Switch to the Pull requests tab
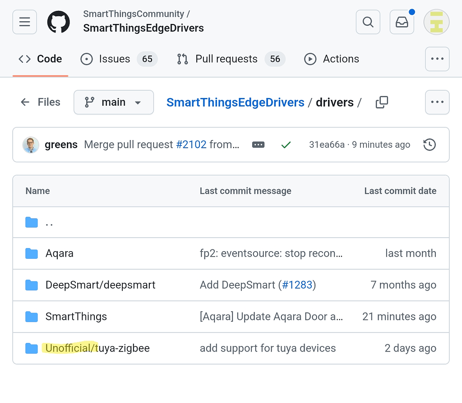Image resolution: width=462 pixels, height=403 pixels. tap(226, 59)
